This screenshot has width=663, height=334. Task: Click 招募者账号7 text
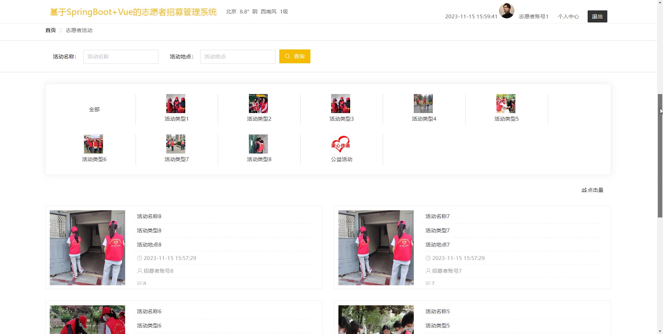(447, 271)
